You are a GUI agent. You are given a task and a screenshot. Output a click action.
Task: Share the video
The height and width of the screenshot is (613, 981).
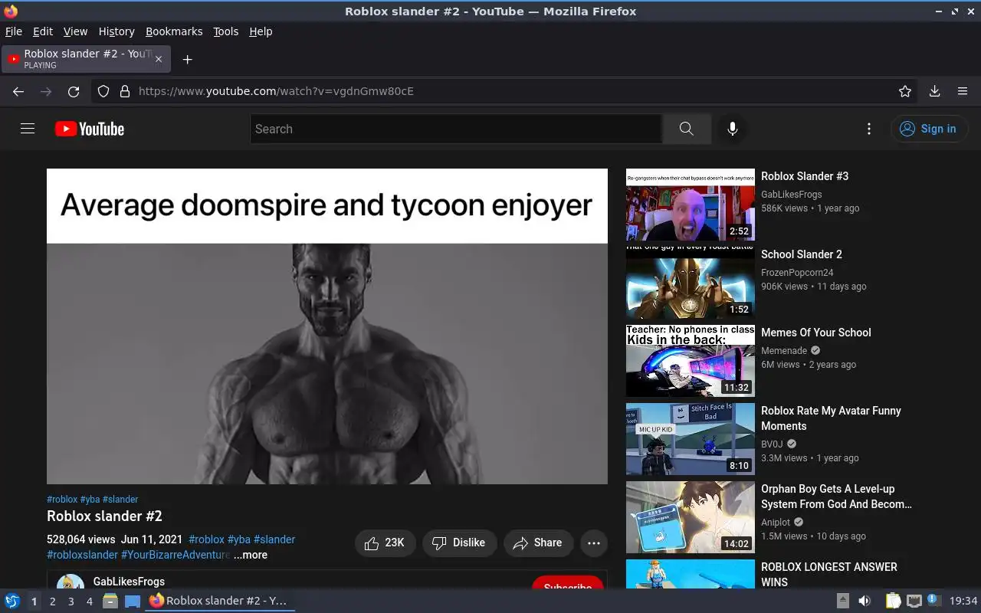[538, 543]
